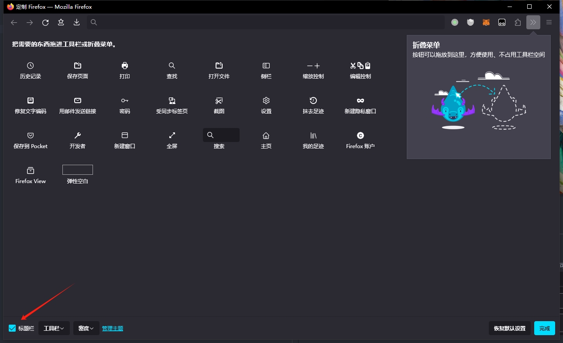Select the Firefox View icon

pyautogui.click(x=31, y=170)
